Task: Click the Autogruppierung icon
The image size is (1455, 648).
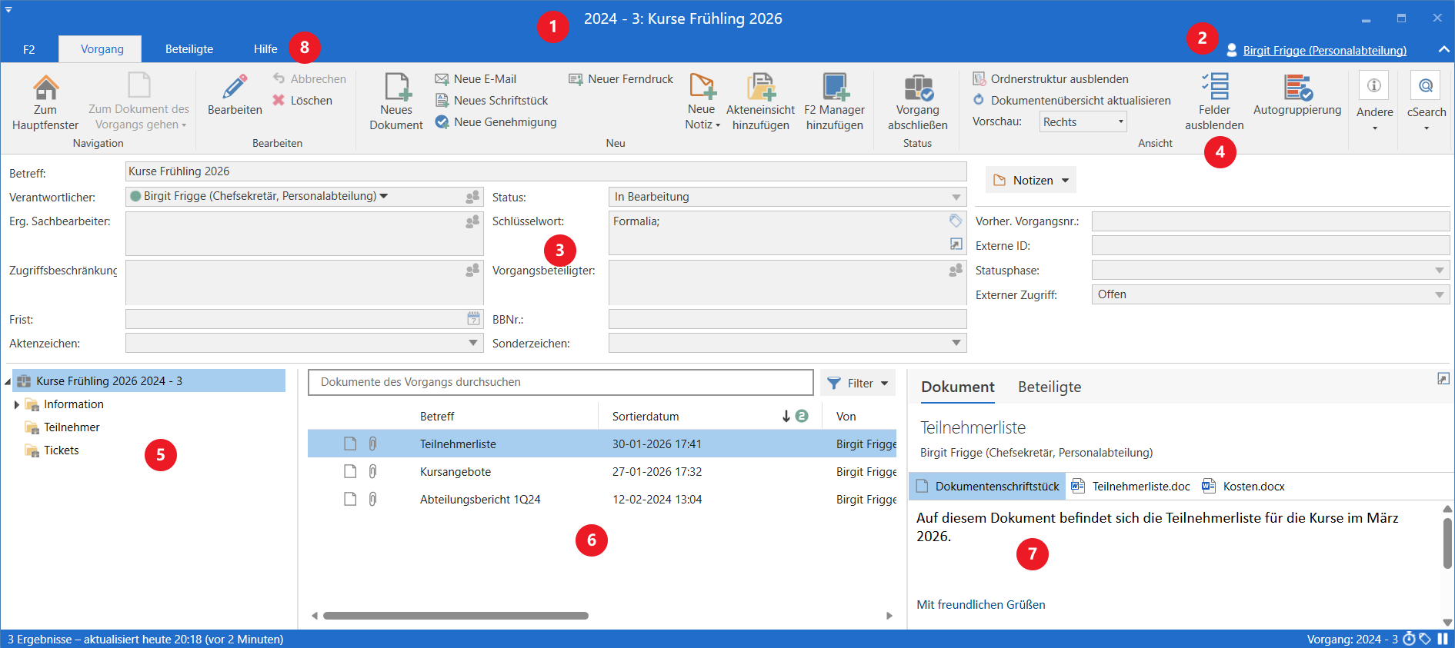Action: tap(1297, 88)
